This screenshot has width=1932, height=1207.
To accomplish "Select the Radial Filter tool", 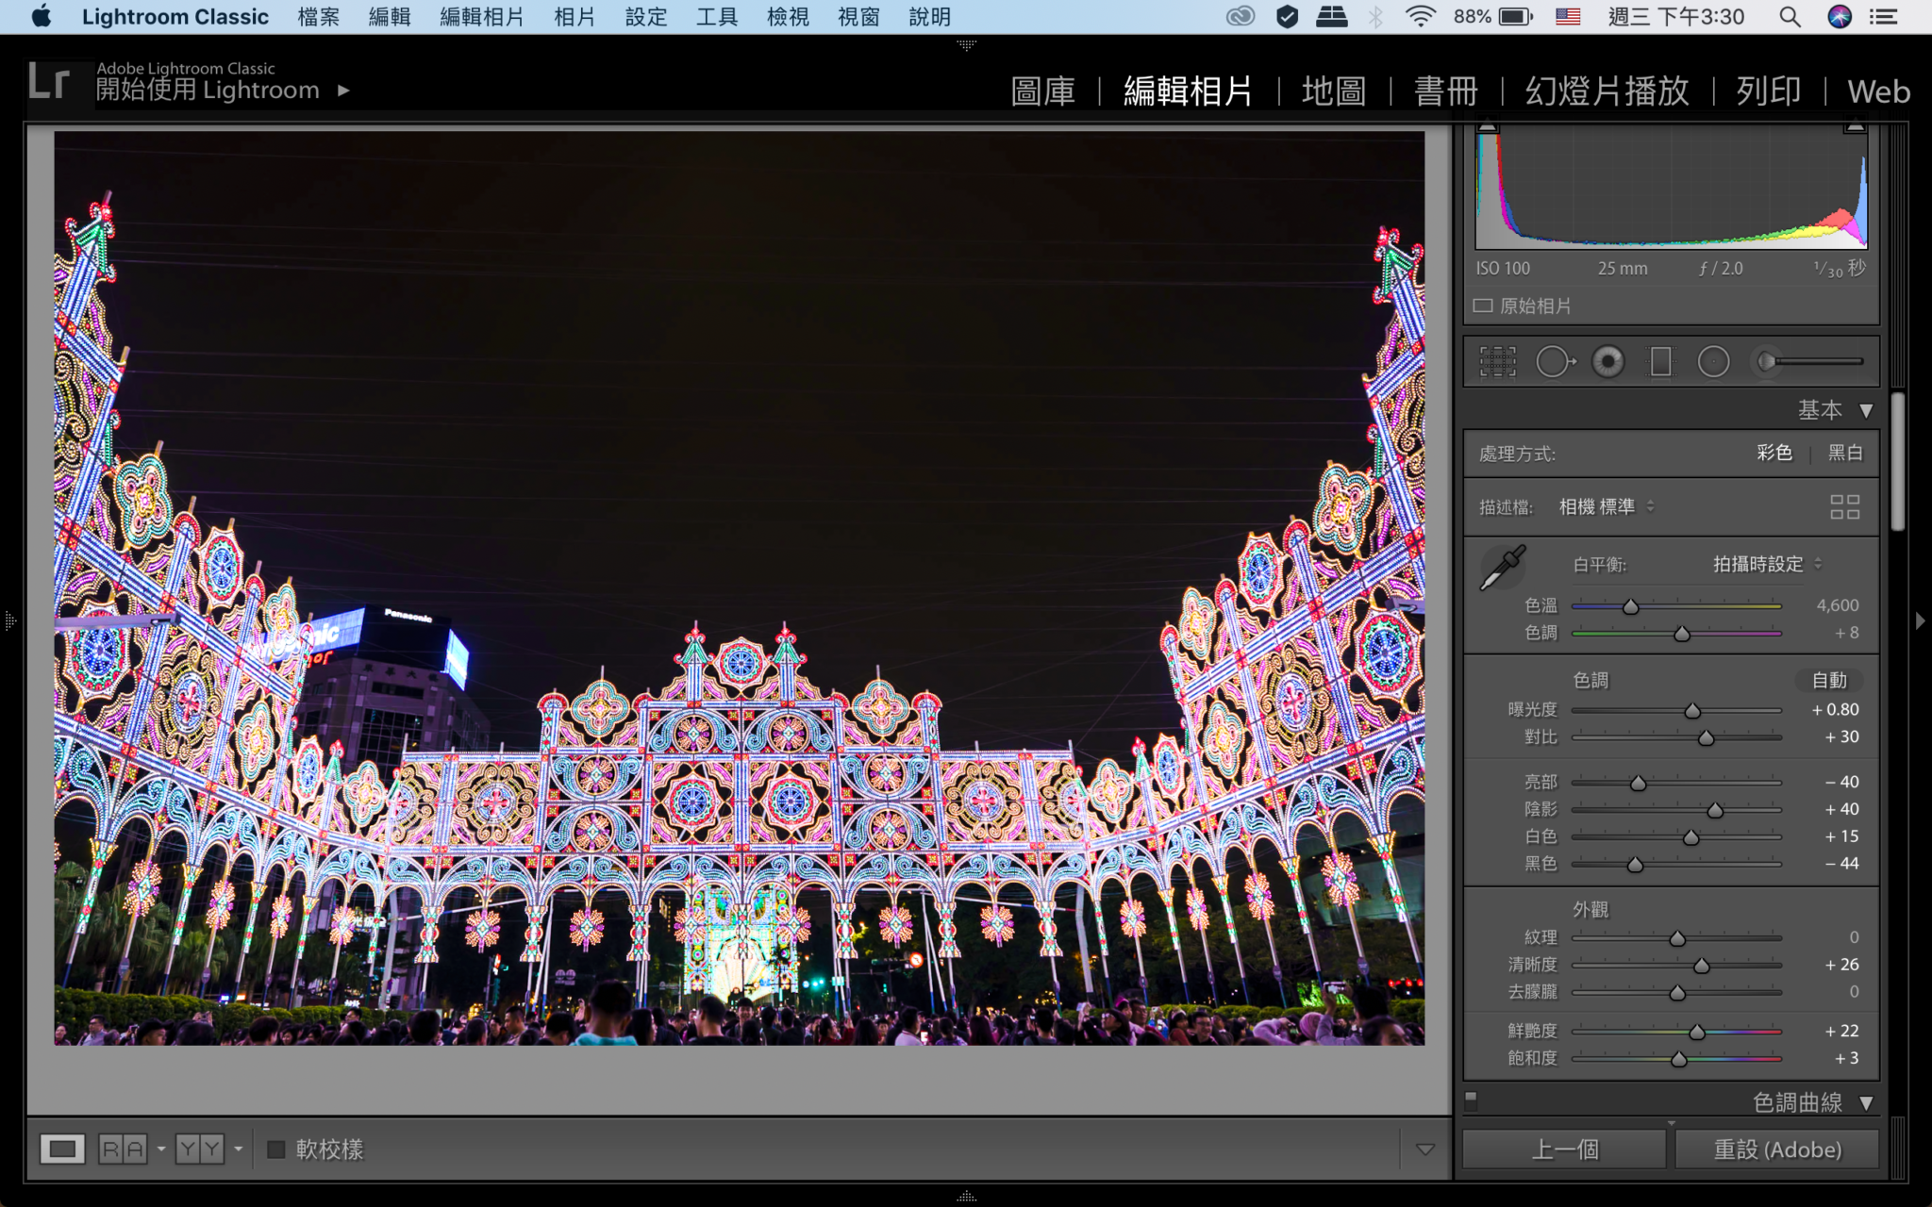I will pyautogui.click(x=1713, y=361).
